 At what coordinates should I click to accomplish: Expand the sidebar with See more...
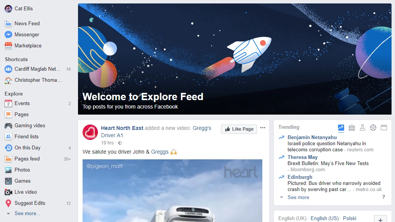click(x=27, y=214)
